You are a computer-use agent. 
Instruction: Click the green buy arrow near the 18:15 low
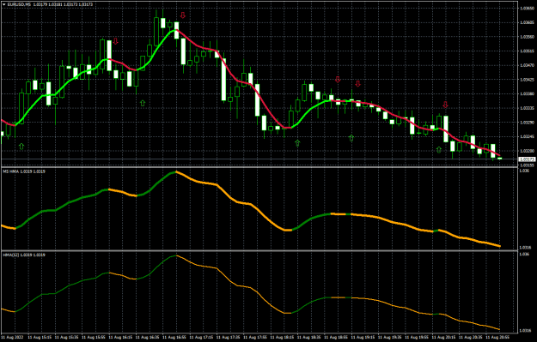(297, 143)
